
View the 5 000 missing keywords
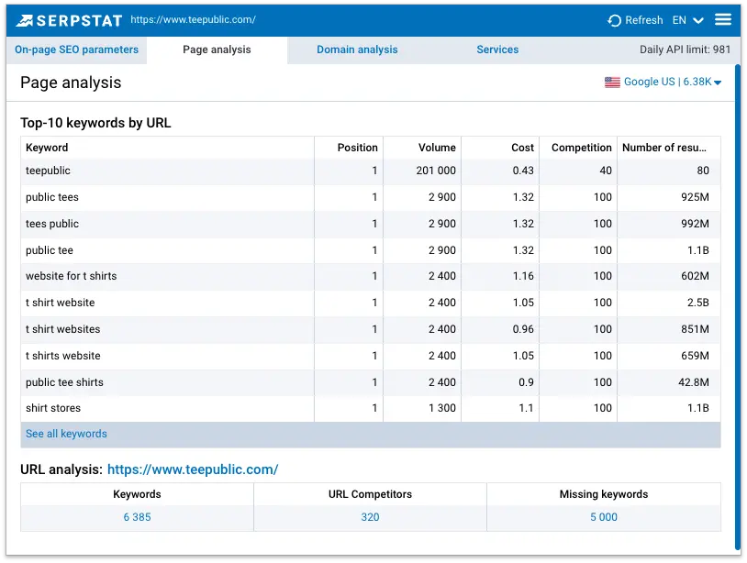coord(602,518)
